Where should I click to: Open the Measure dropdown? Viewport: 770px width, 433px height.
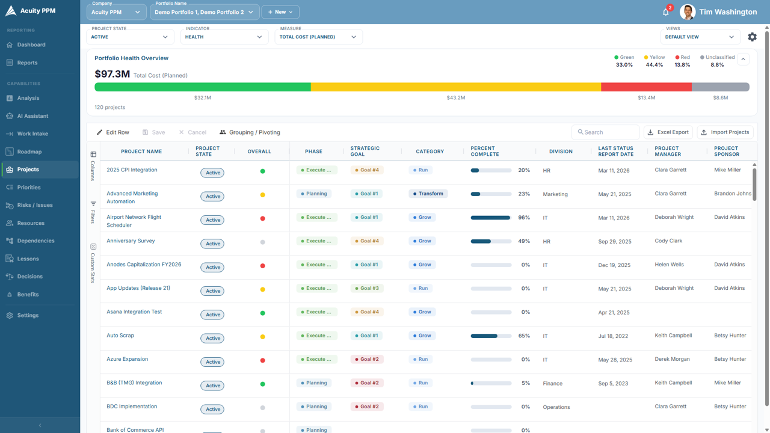(318, 37)
